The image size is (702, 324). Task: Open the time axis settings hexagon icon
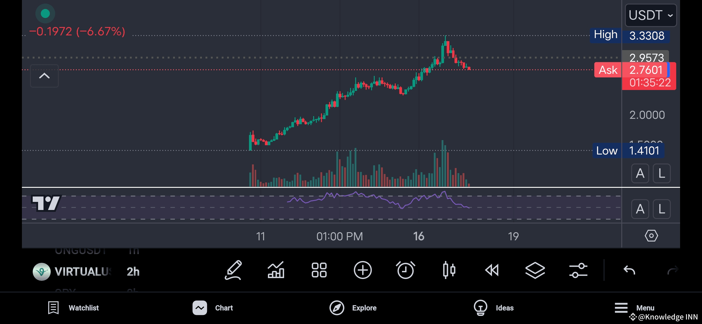tap(651, 236)
